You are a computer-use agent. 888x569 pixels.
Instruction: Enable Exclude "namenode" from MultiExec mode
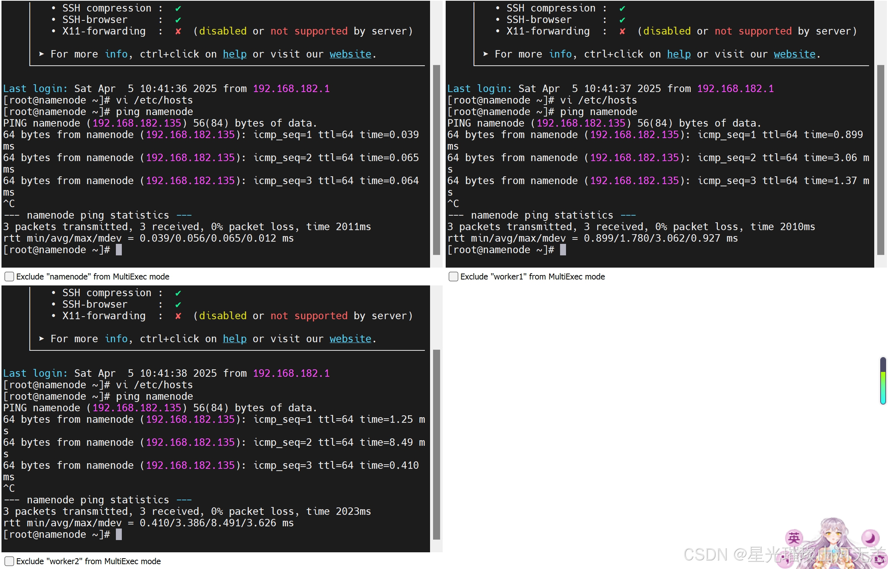pyautogui.click(x=9, y=277)
